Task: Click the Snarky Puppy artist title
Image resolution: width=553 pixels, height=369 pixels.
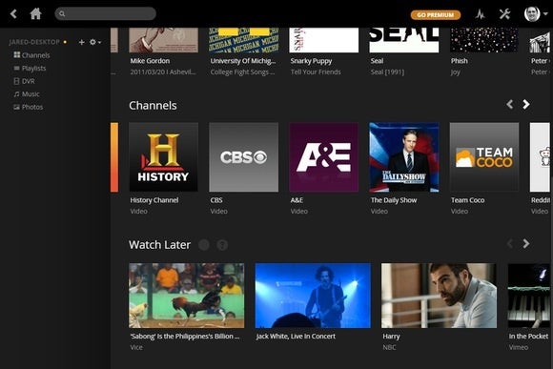Action: pos(311,61)
